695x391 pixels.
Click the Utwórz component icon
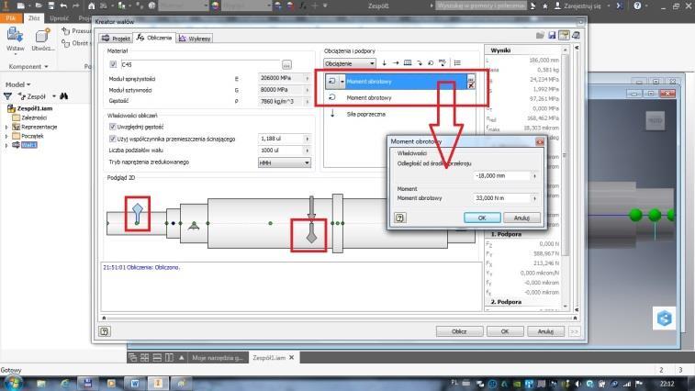coord(42,36)
